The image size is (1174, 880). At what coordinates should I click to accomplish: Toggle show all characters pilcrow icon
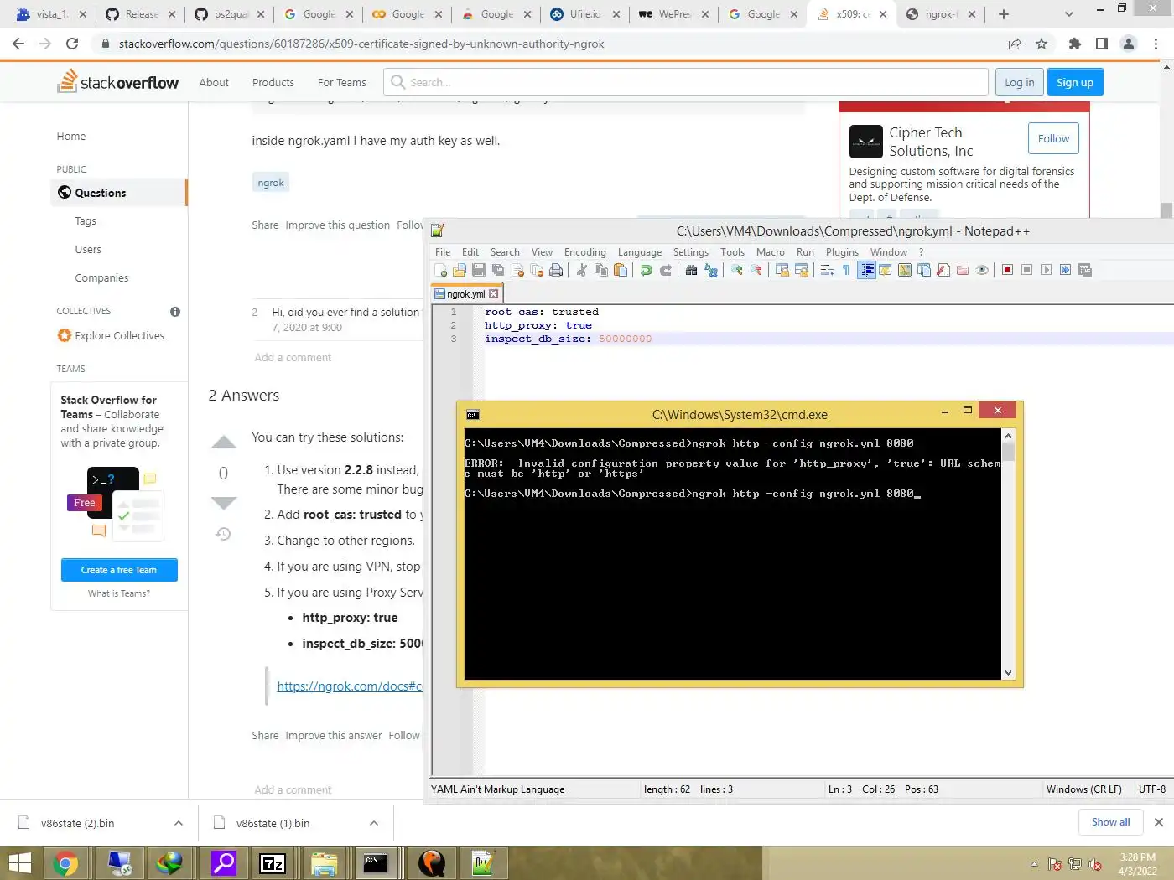click(x=846, y=270)
